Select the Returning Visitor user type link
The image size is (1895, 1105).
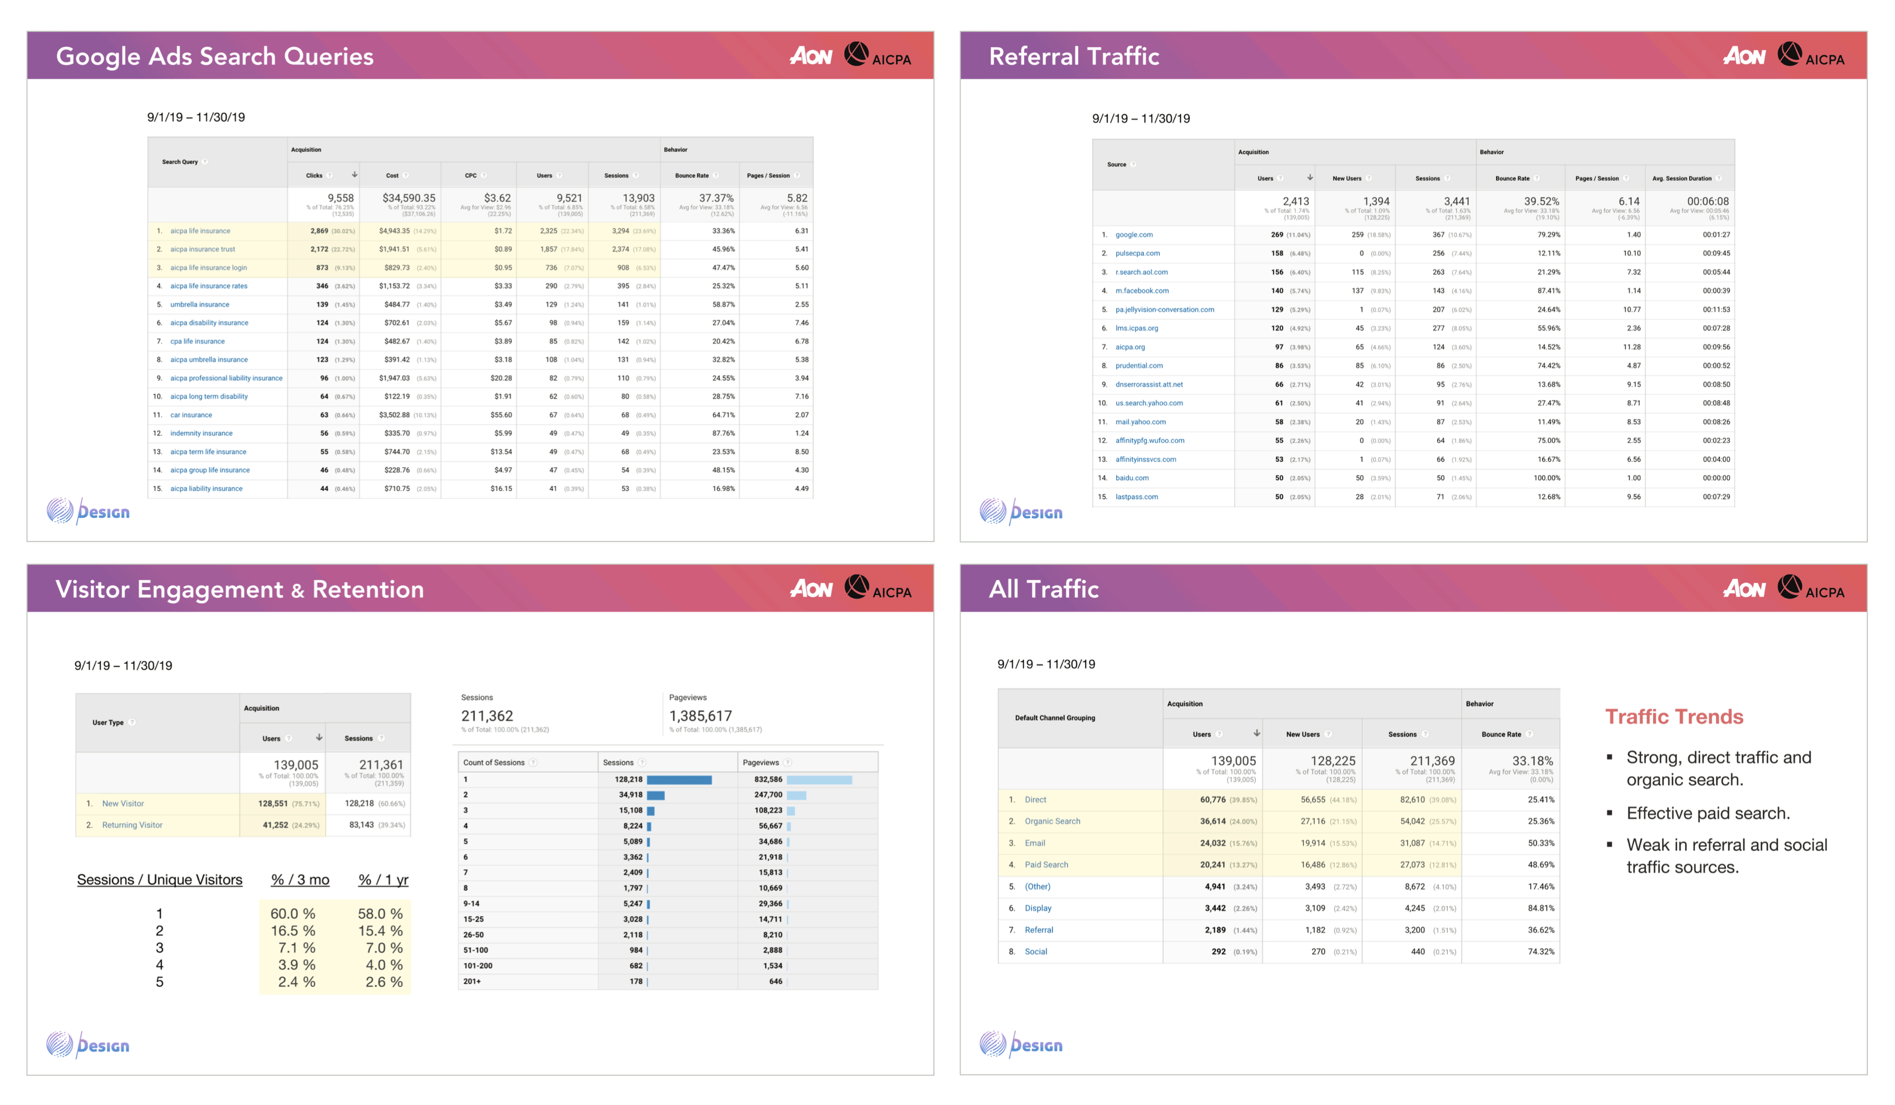132,825
